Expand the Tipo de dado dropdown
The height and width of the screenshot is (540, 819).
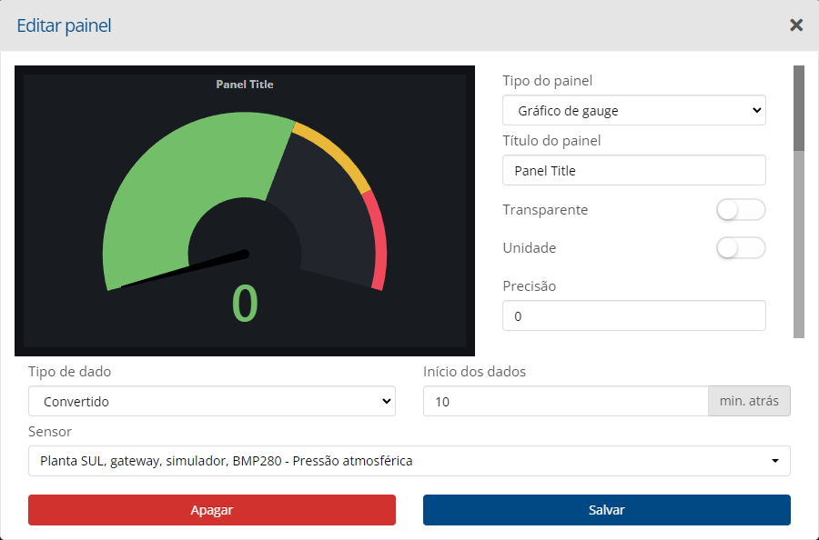211,401
